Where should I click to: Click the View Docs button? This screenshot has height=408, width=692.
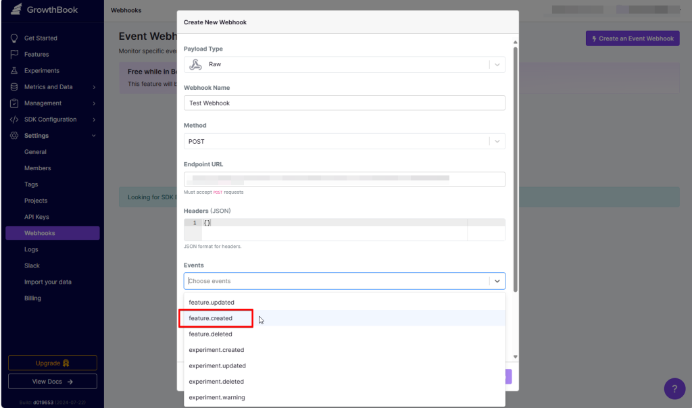(53, 382)
